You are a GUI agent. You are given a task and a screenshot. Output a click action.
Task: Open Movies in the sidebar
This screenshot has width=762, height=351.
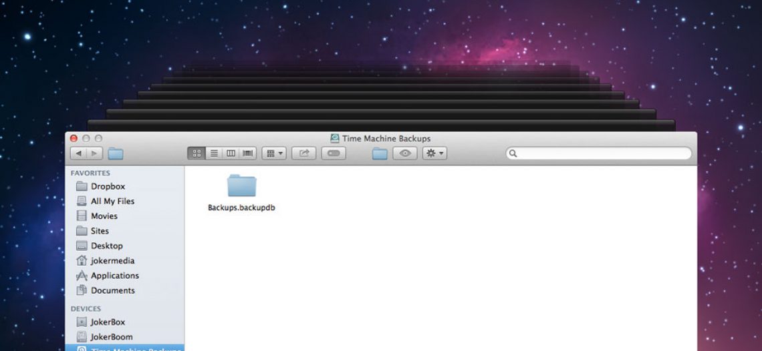104,216
